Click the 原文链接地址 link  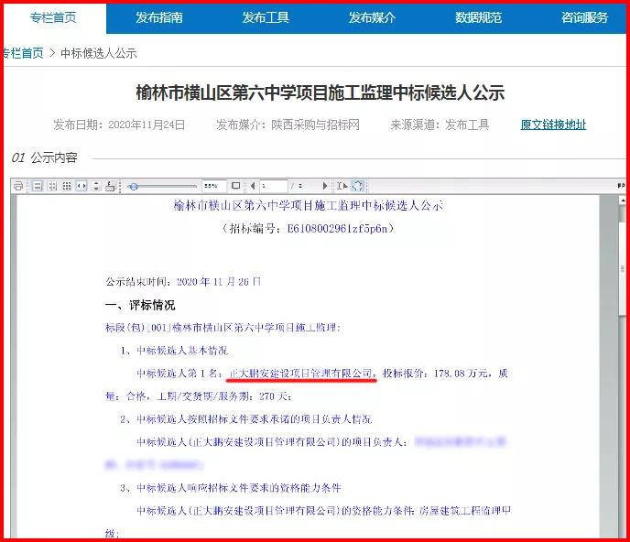coord(553,125)
